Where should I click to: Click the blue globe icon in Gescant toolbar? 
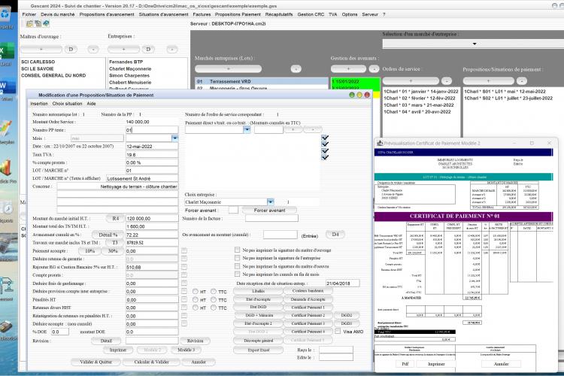[x=46, y=24]
